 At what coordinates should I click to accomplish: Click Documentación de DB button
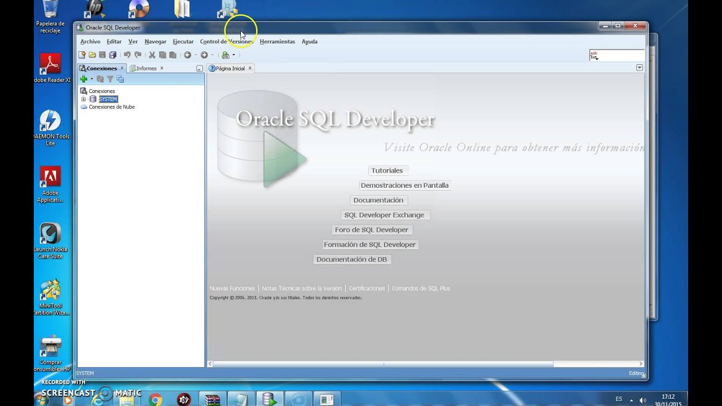(x=352, y=259)
